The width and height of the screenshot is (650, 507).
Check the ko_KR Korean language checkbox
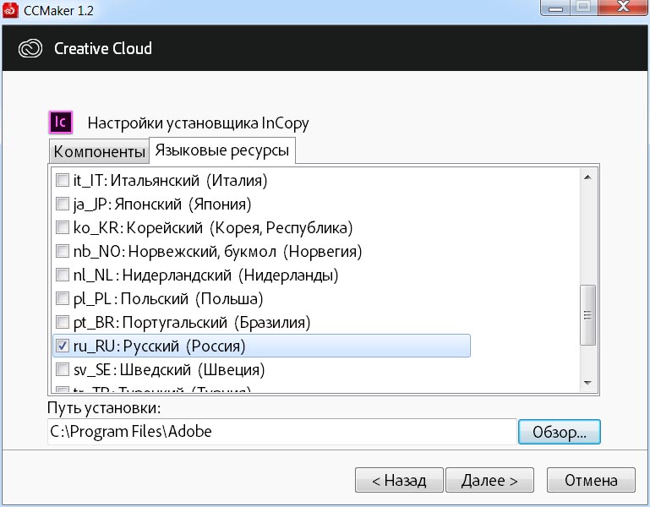coord(63,227)
